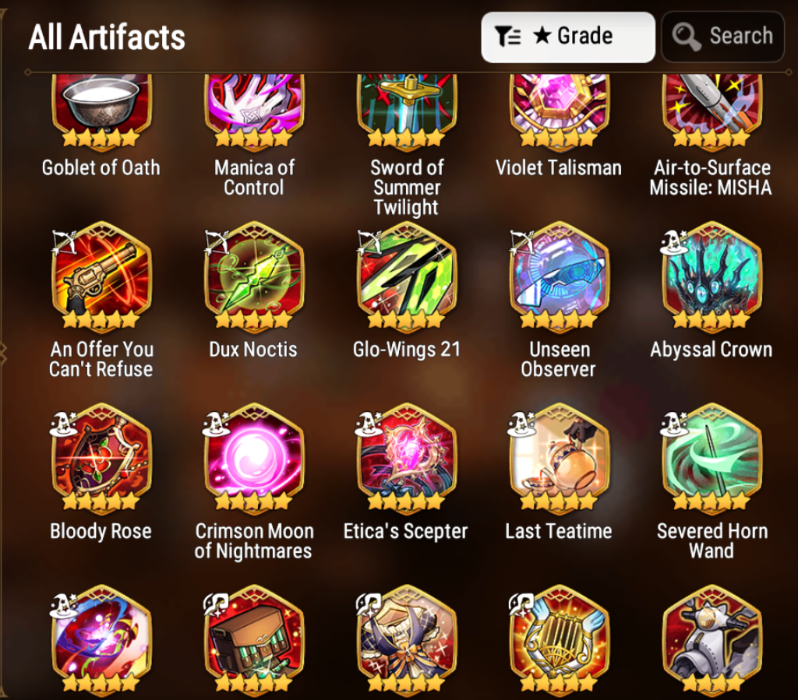
Task: Click the white motorcycle artifact thumbnail
Action: pyautogui.click(x=712, y=640)
